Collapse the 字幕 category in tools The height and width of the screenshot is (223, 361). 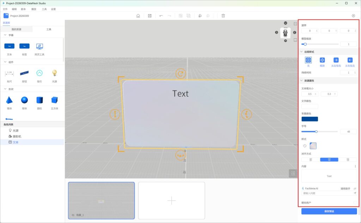[5, 35]
